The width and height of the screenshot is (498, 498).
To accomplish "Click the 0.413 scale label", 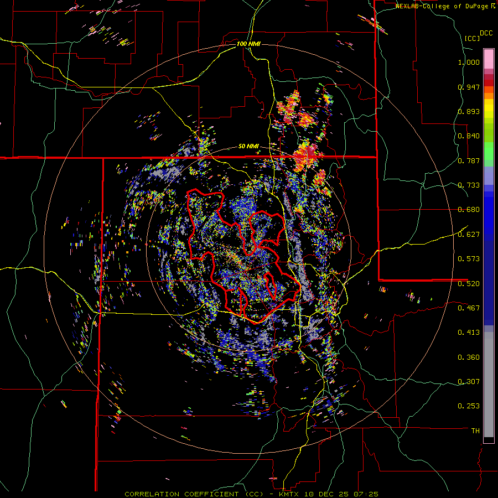I will click(469, 333).
